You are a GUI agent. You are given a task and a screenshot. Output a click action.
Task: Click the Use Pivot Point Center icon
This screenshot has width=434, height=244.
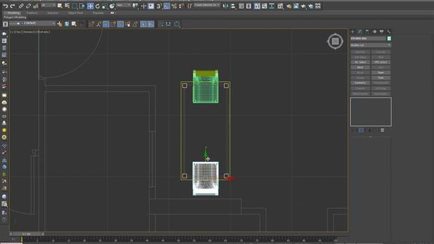pyautogui.click(x=136, y=6)
